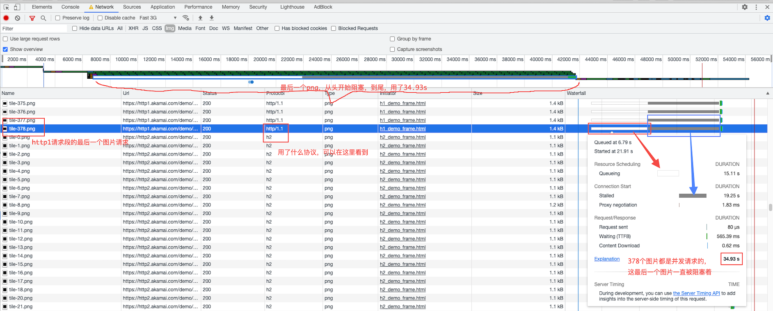Screen dimensions: 773x311
Task: Export HAR file download icon
Action: point(212,18)
